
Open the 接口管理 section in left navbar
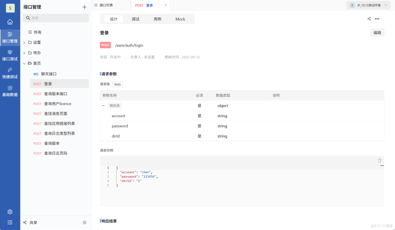click(10, 38)
